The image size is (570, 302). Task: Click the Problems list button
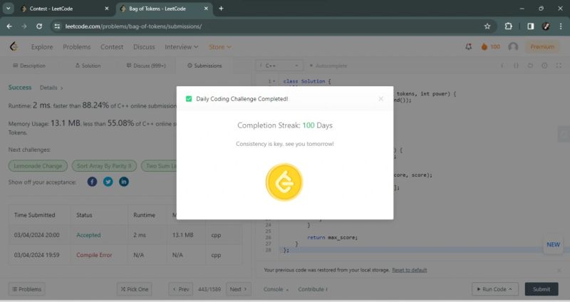tap(27, 289)
